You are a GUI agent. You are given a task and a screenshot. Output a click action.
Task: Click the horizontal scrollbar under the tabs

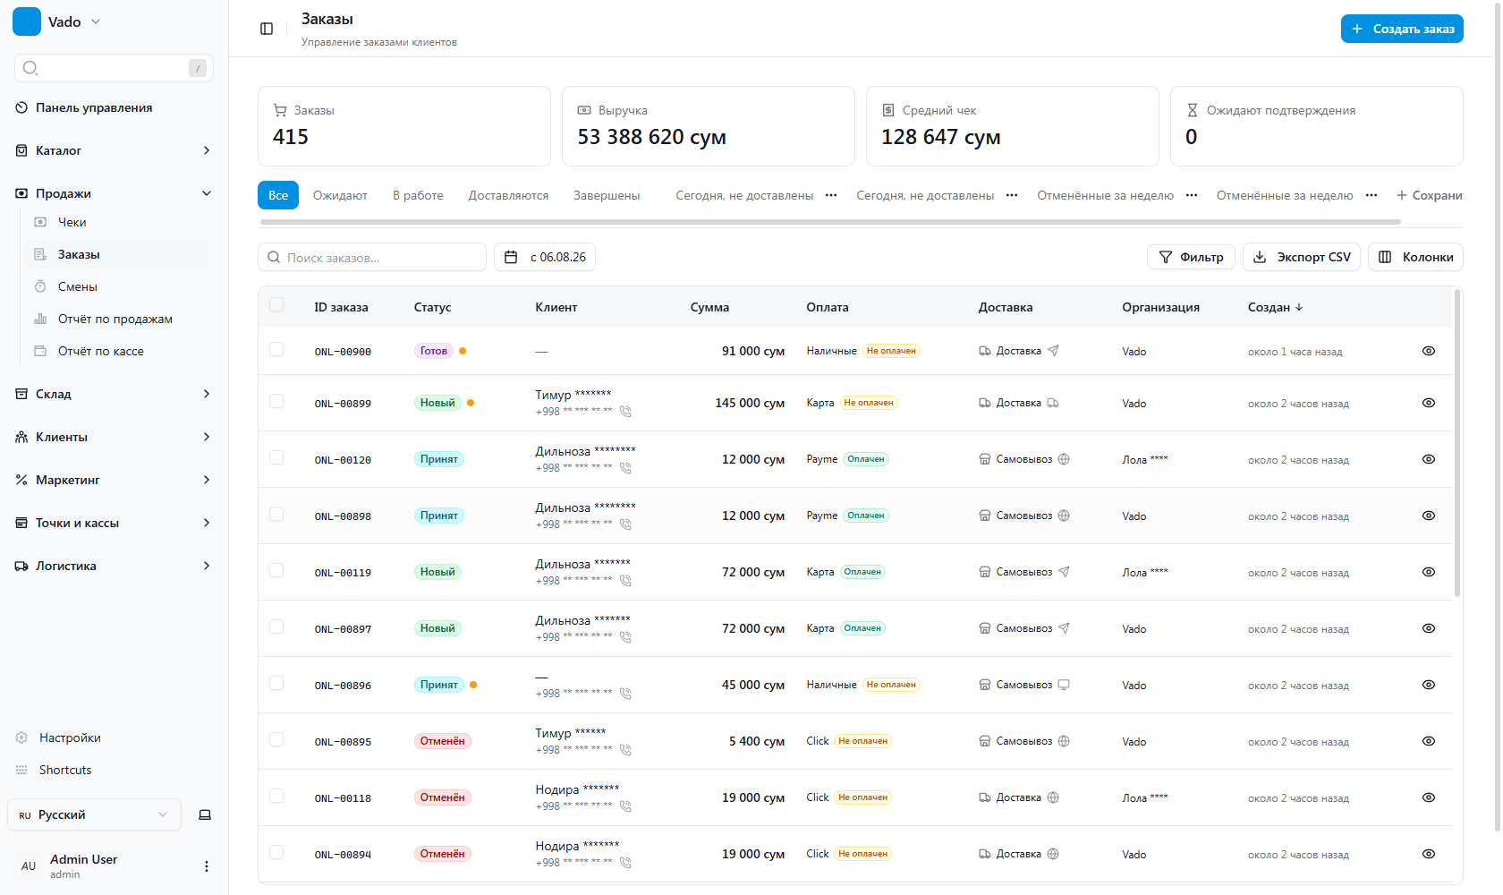[x=830, y=221]
